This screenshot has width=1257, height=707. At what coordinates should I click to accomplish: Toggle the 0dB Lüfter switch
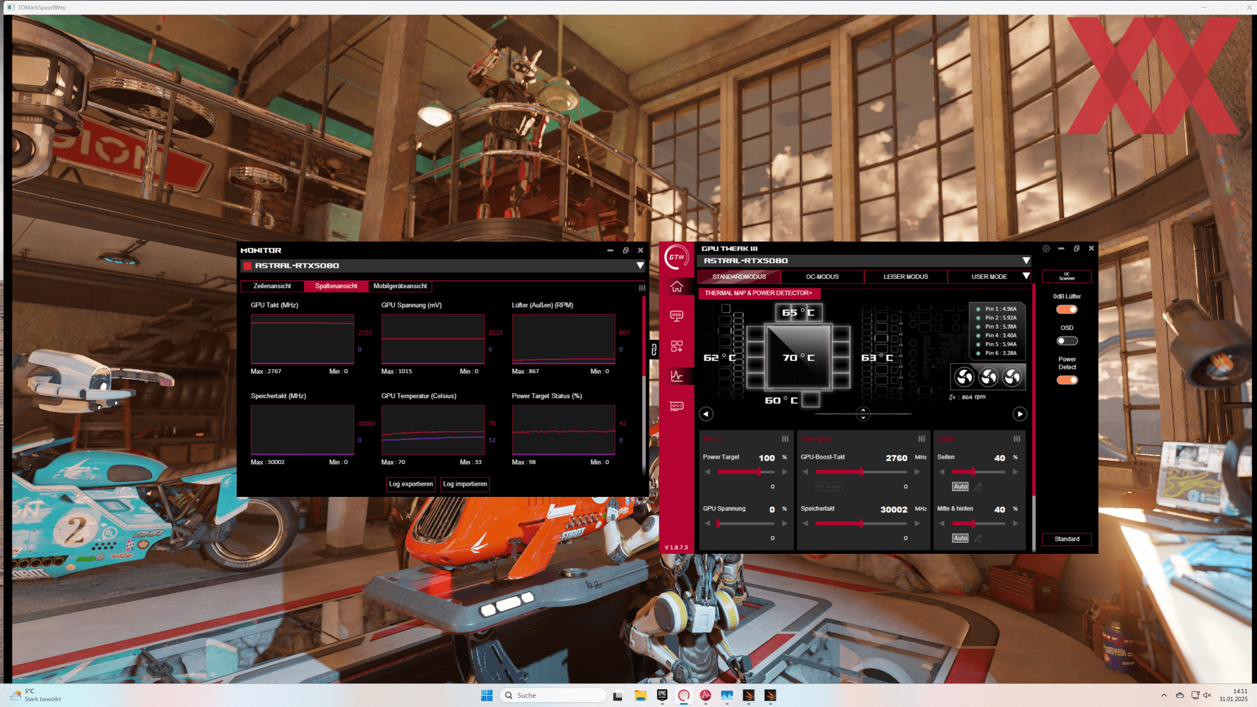click(x=1067, y=309)
